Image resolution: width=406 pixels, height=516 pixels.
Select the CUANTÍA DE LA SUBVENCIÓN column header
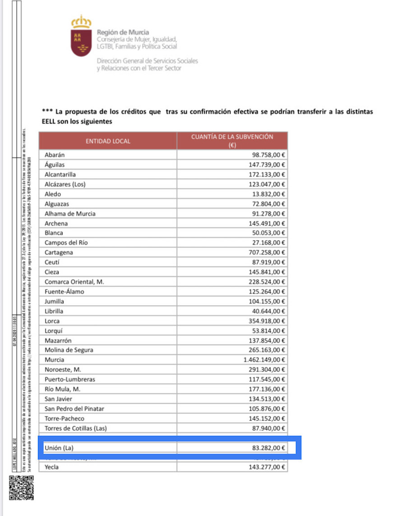232,141
